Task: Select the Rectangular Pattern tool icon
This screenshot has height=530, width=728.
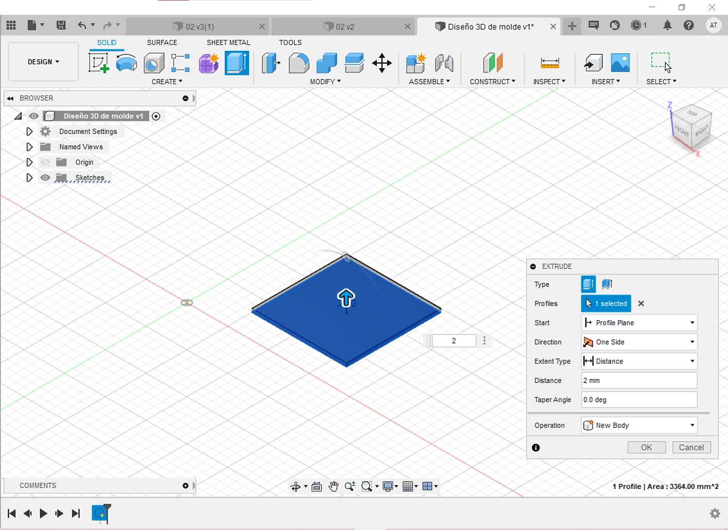Action: point(181,63)
